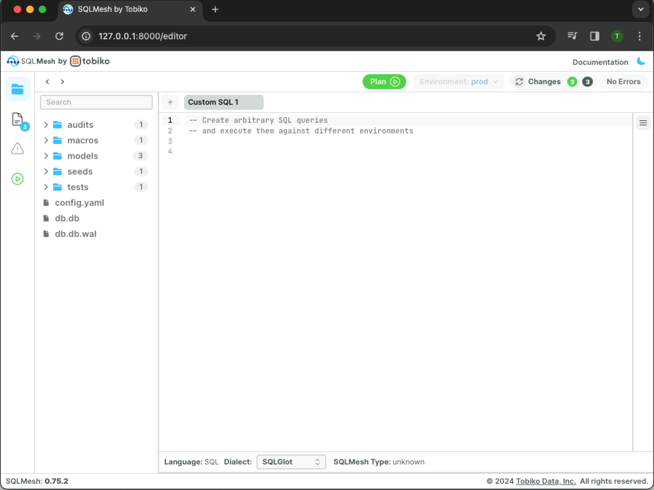Click the Changes refresh icon
Viewport: 654px width, 490px height.
(519, 82)
